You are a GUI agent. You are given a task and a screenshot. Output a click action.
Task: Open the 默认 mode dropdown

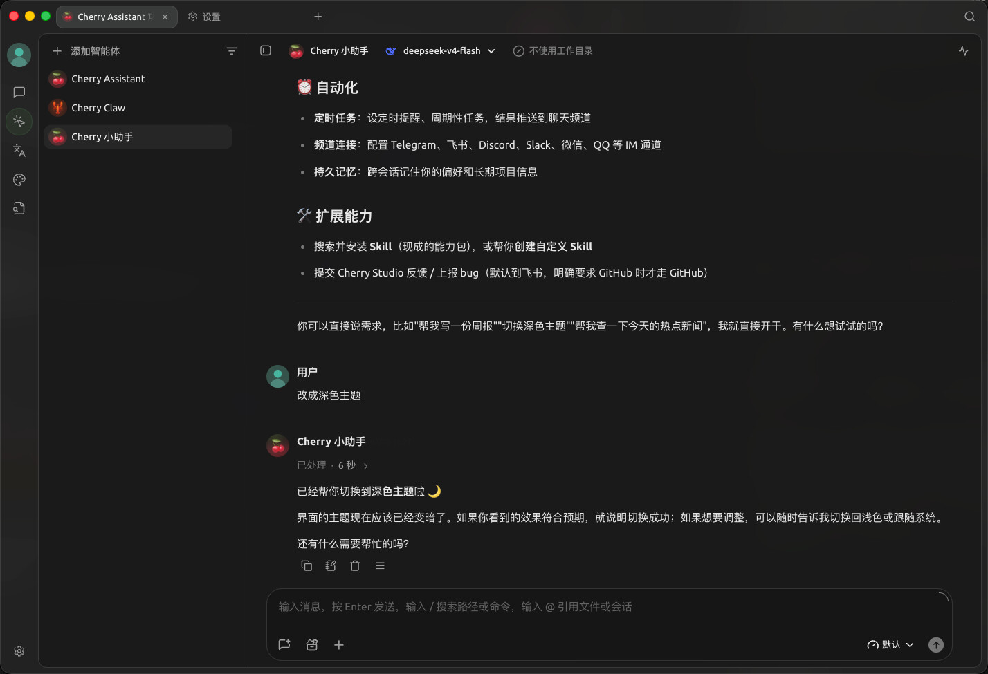890,645
